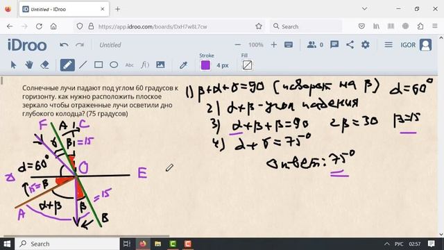This screenshot has height=250, width=444.
Task: Open Firefox application menu
Action: tap(435, 26)
